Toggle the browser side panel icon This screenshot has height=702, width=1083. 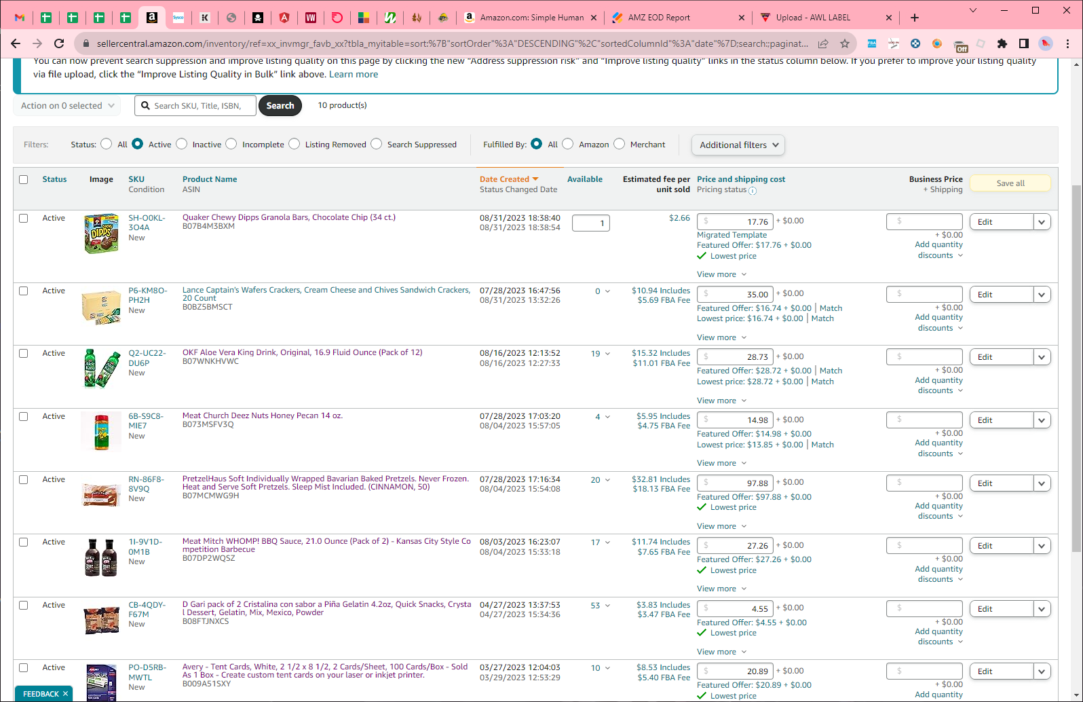pos(1024,43)
